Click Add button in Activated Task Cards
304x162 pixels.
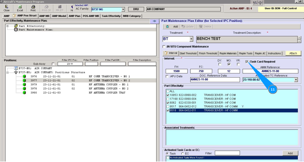click(290, 153)
